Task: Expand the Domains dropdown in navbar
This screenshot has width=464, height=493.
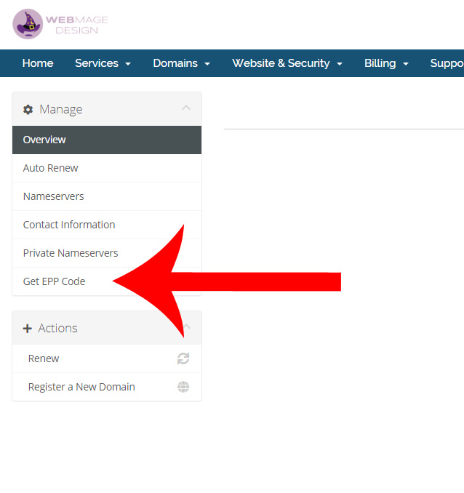Action: pos(181,63)
